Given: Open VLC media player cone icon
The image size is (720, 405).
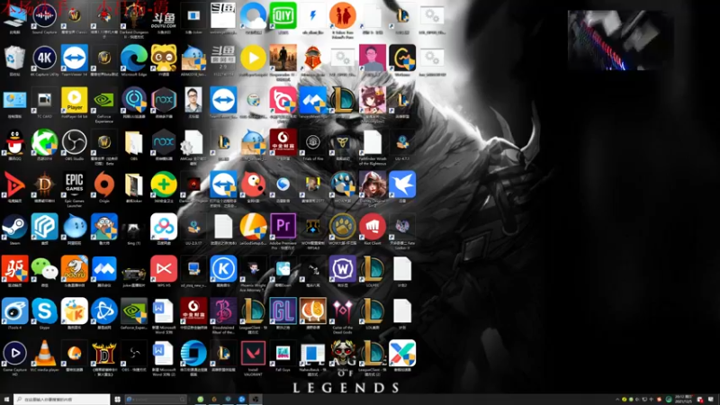Looking at the screenshot, I should pos(44,354).
